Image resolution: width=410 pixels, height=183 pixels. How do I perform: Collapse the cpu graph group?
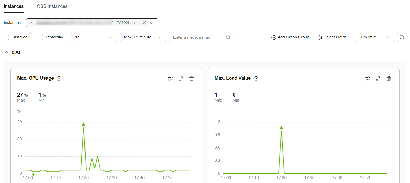(6, 52)
